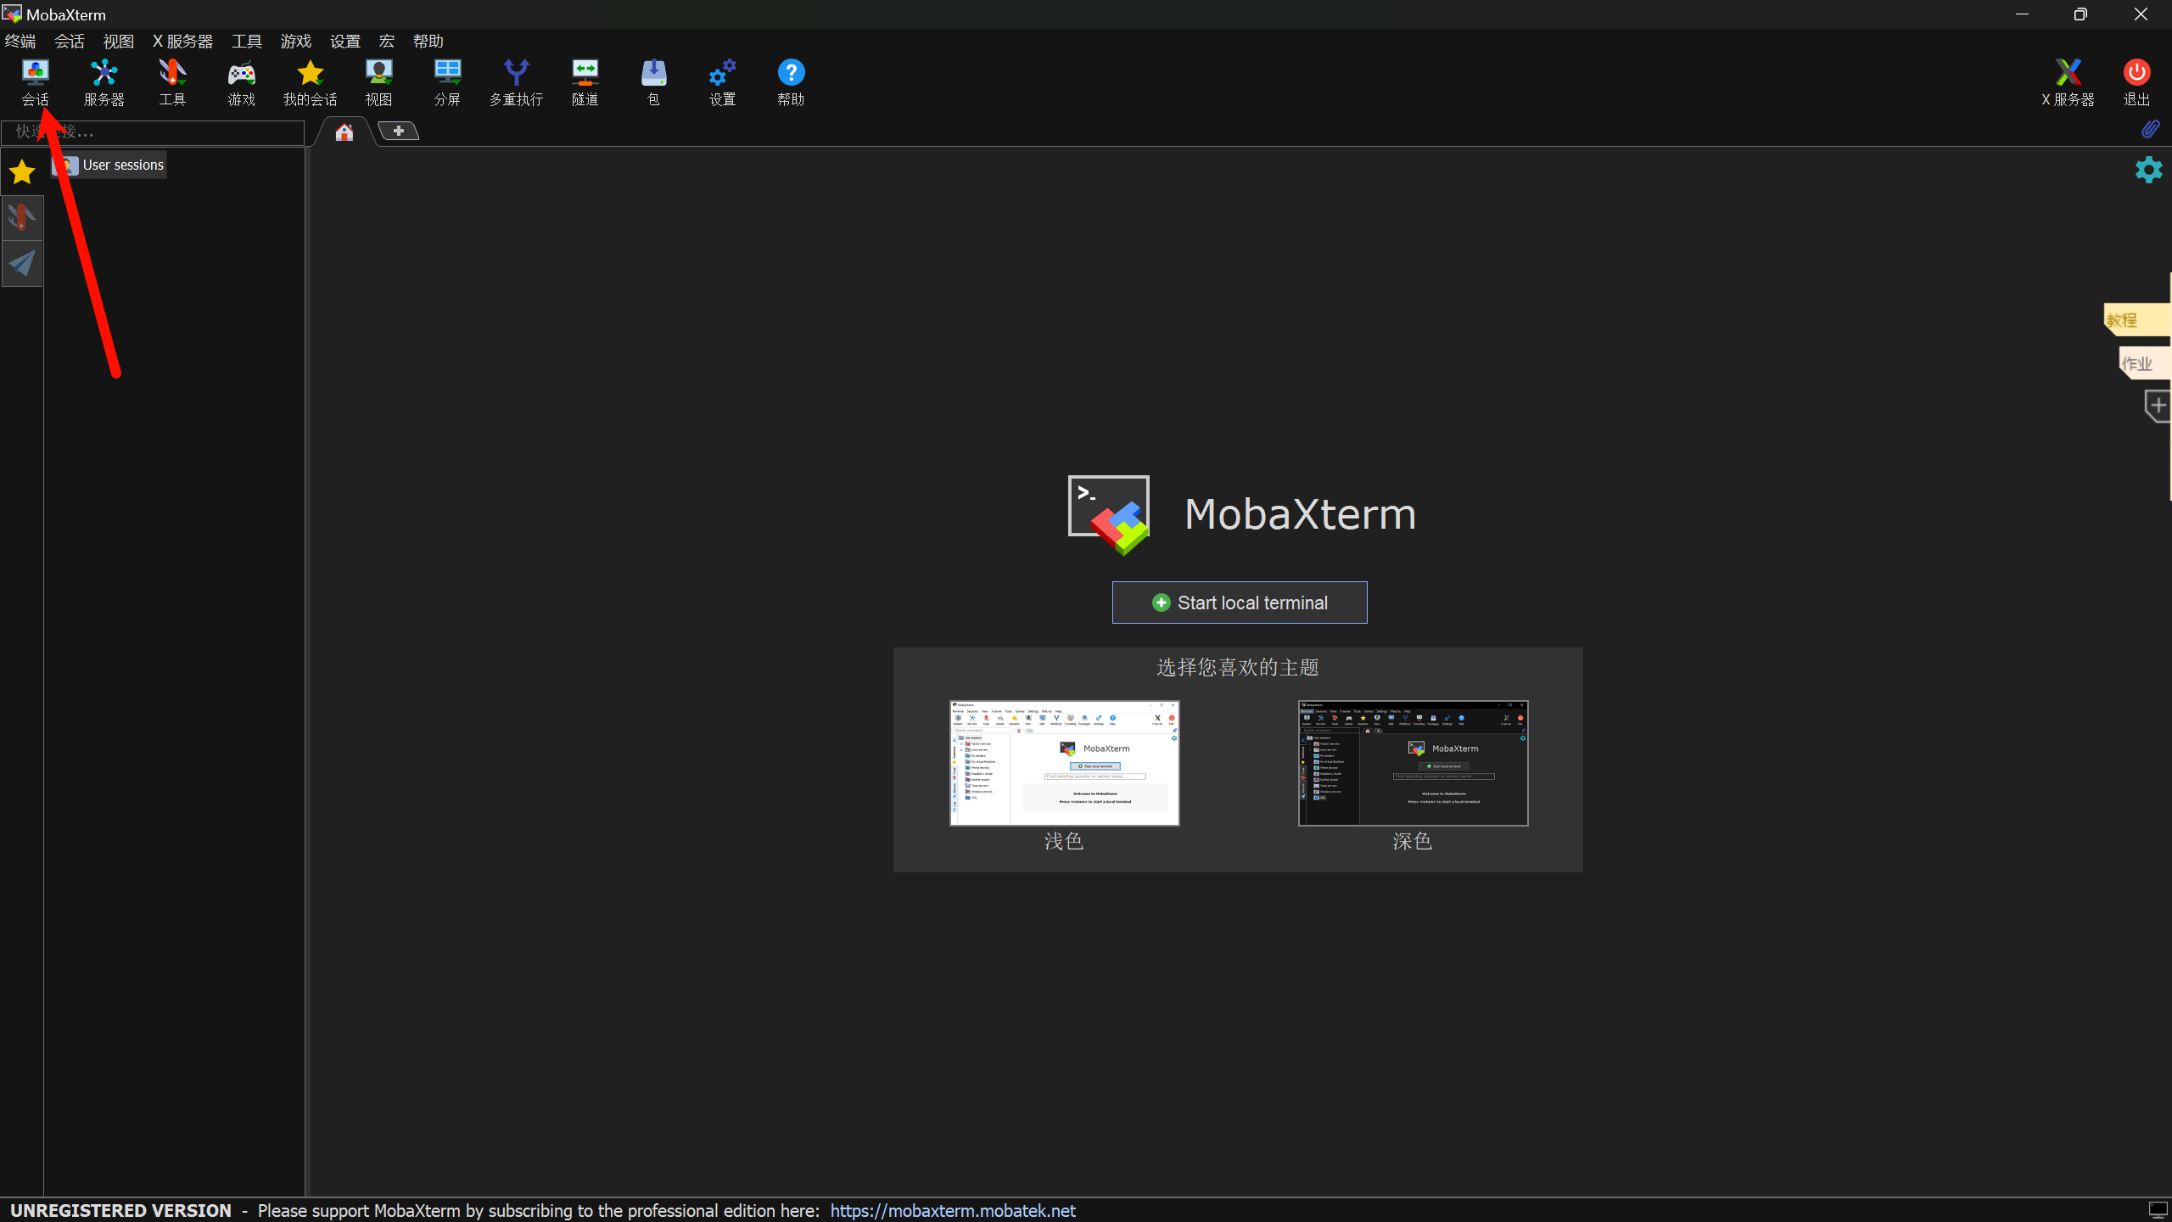Click the blue paperclip attach icon
The height and width of the screenshot is (1222, 2172).
2150,129
